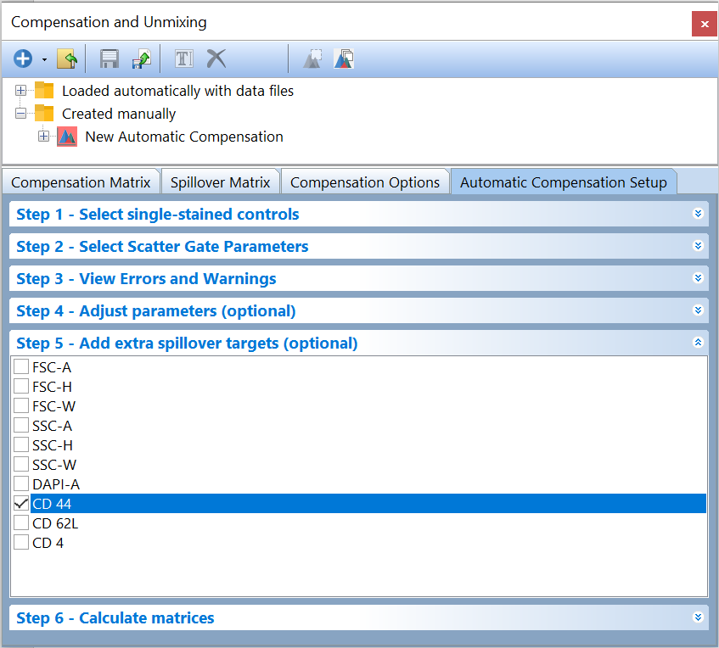Image resolution: width=719 pixels, height=648 pixels.
Task: Click 'Step 1 - Select single-stained controls' header
Action: point(359,214)
